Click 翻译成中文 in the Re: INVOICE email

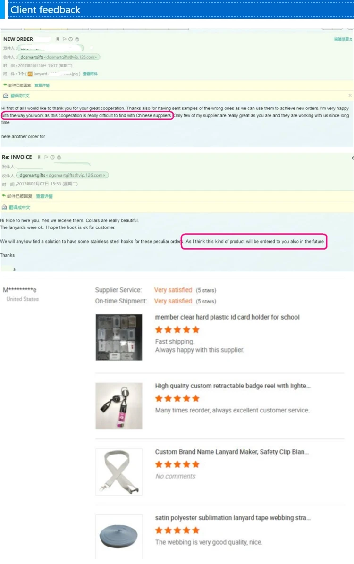pyautogui.click(x=19, y=207)
